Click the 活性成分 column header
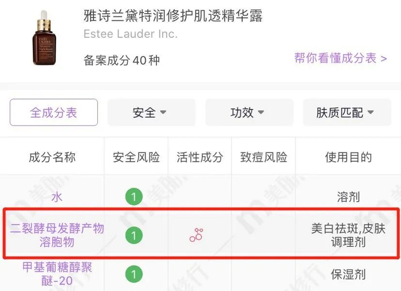 (199, 157)
